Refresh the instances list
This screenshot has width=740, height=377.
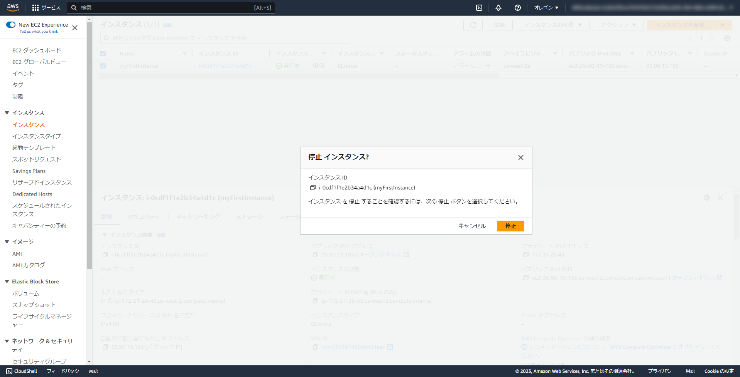coord(473,25)
